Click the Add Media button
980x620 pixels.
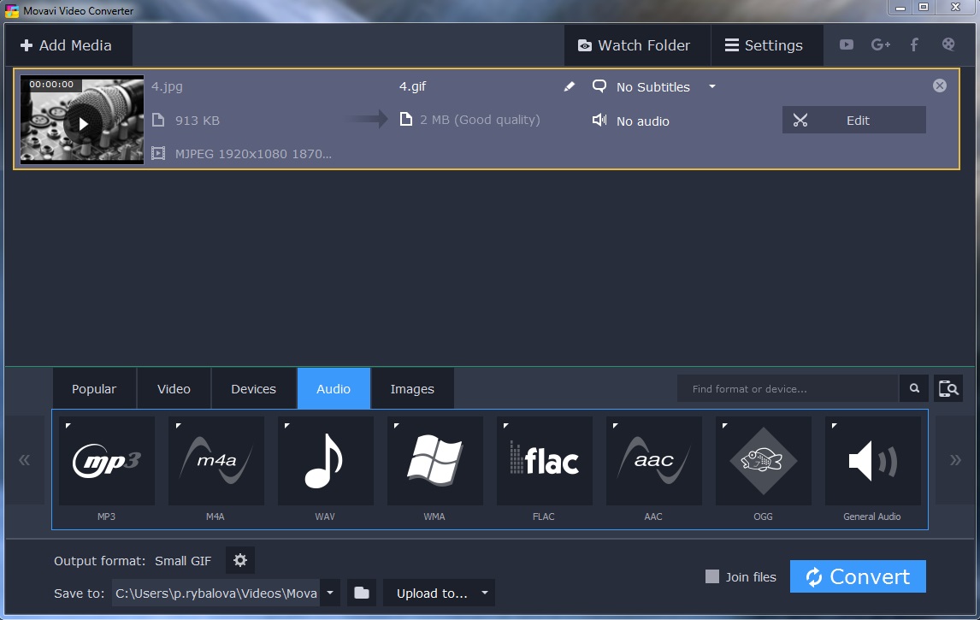point(67,45)
